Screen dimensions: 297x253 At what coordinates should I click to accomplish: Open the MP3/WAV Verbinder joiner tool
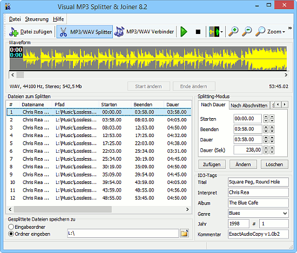144,32
